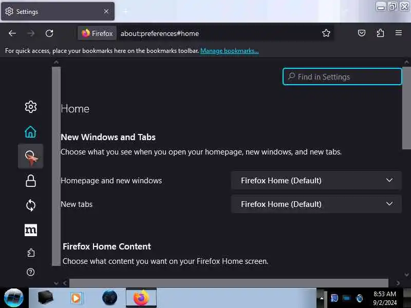Open the New tabs dropdown

(316, 204)
